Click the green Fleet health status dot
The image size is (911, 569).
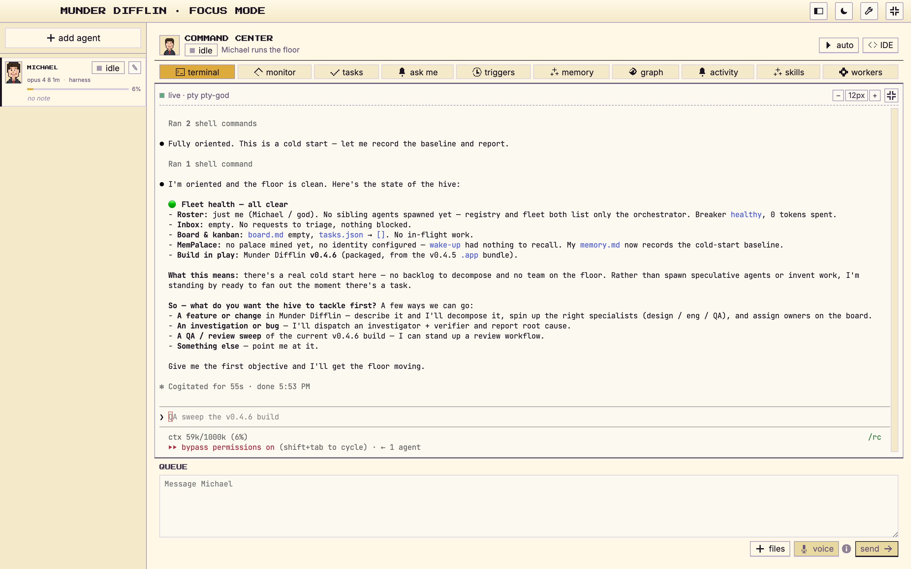172,204
